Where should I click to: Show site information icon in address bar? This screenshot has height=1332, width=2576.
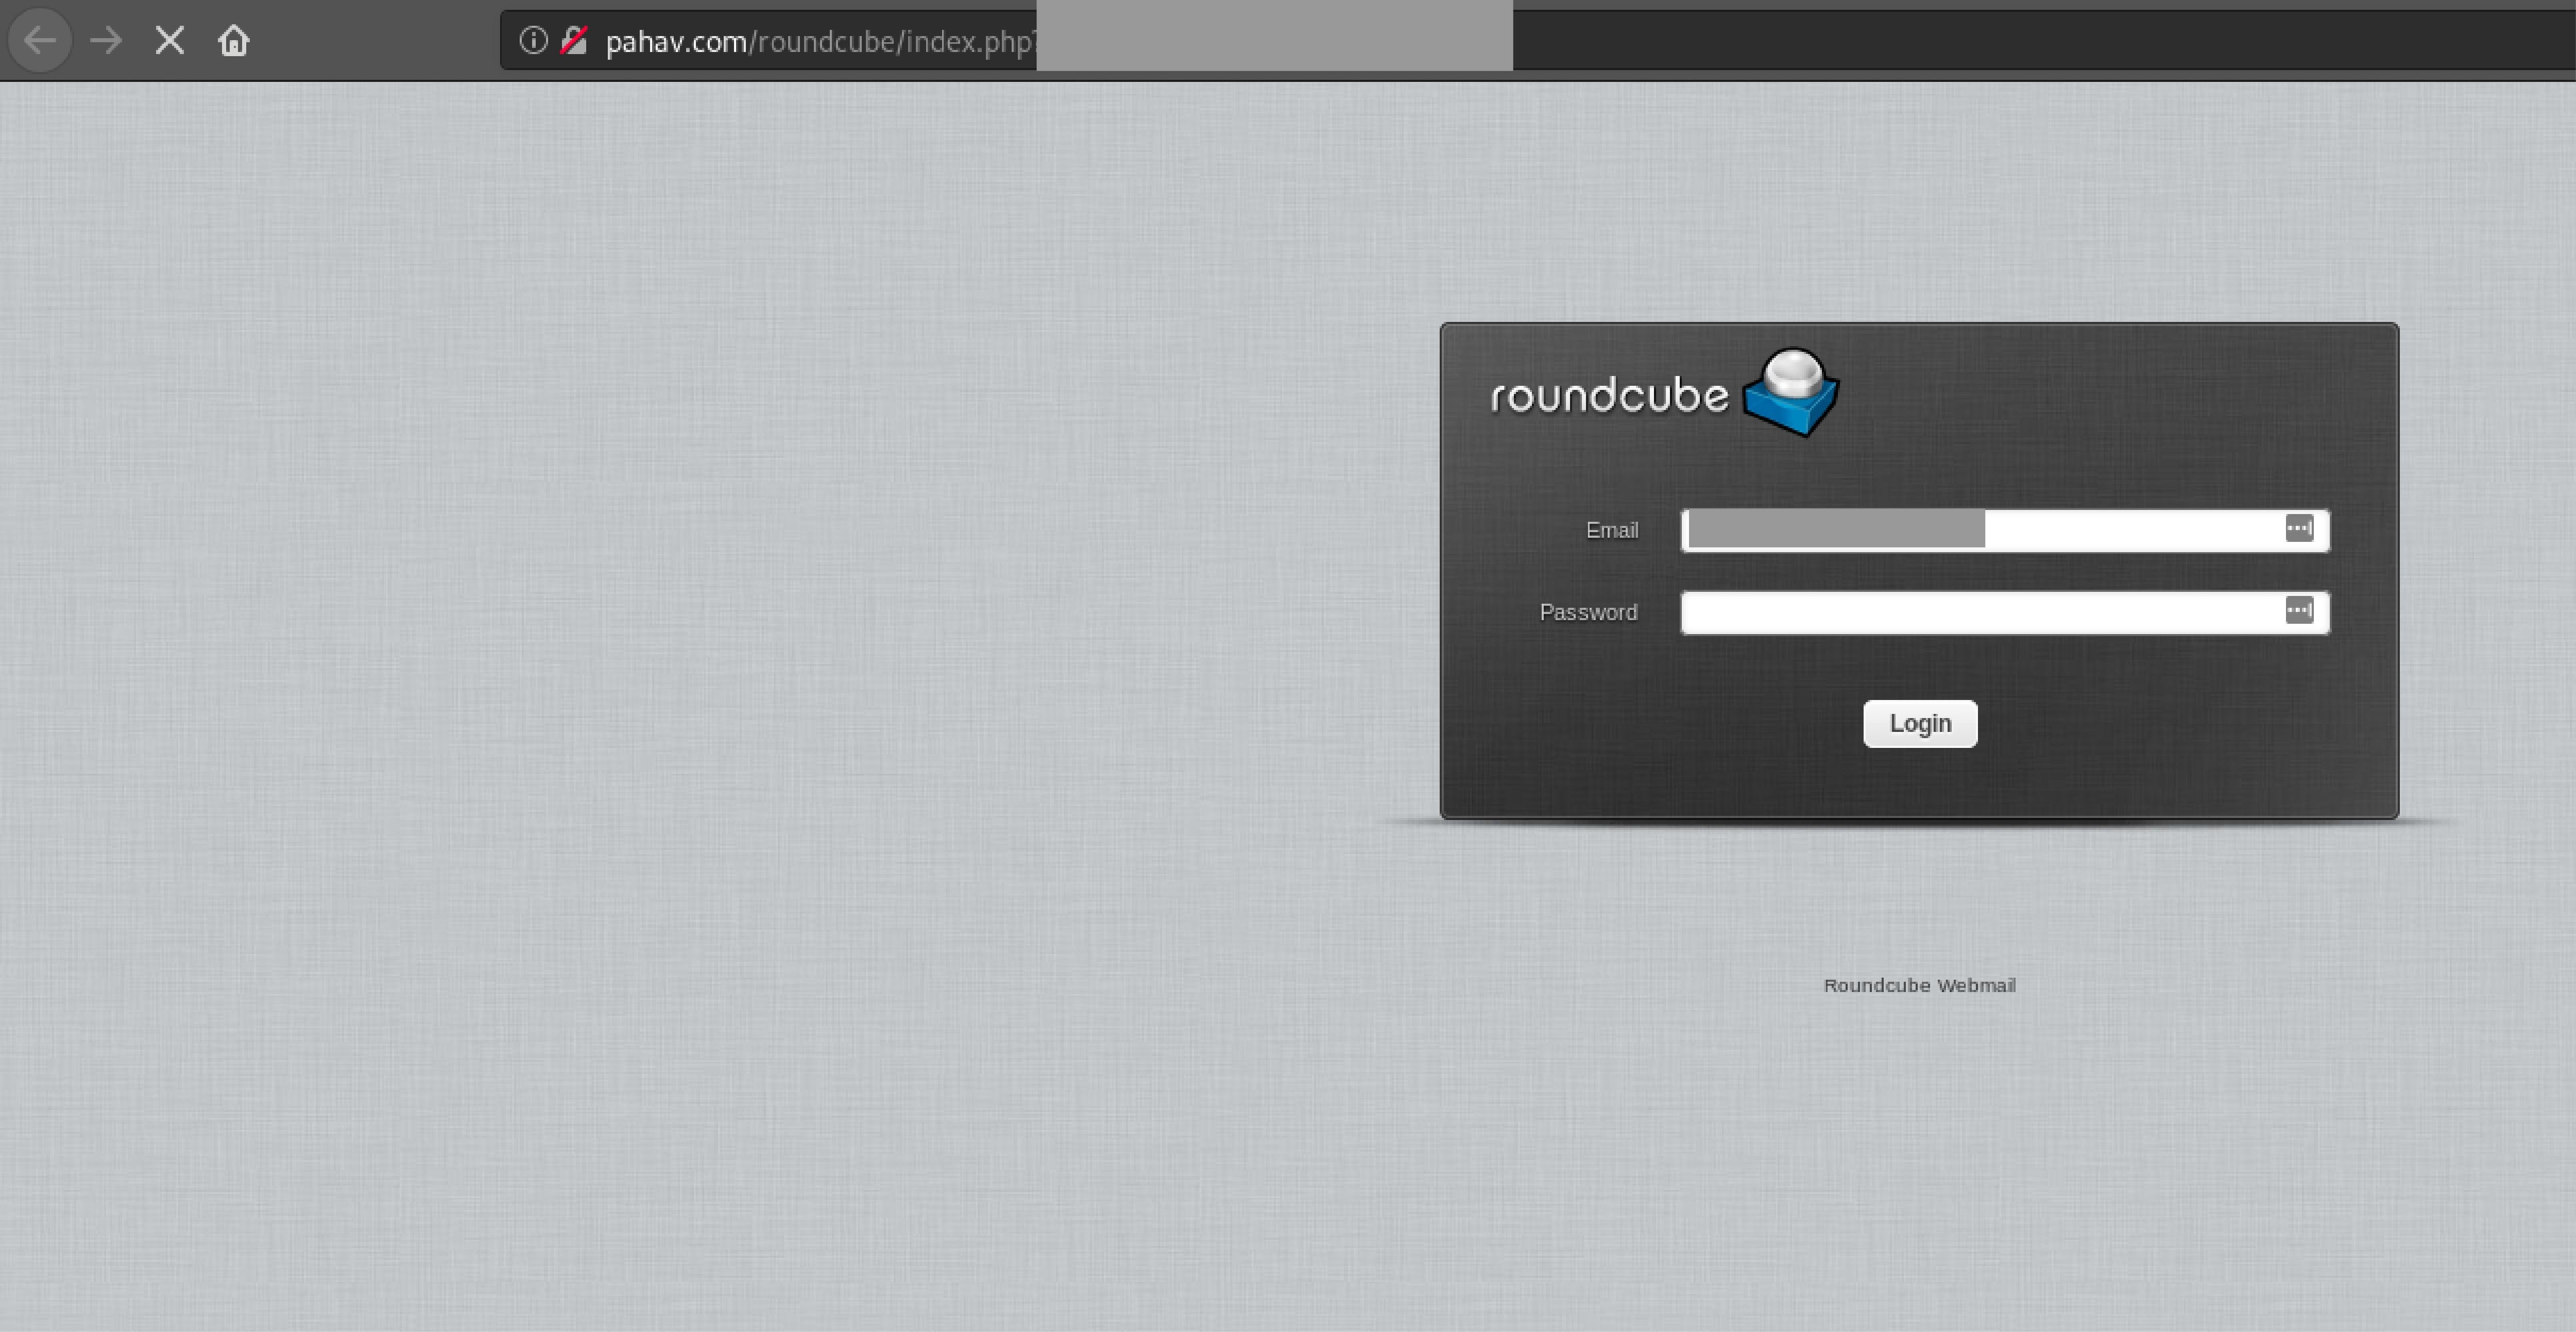533,40
